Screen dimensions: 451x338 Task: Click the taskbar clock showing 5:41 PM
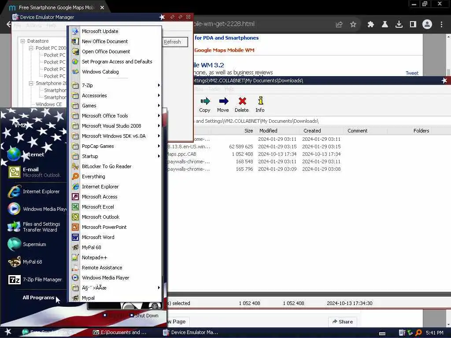(x=434, y=333)
